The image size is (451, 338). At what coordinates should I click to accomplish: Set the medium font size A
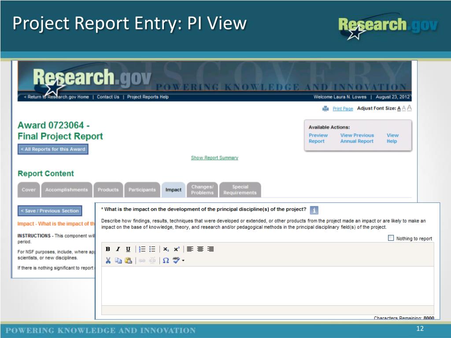404,108
